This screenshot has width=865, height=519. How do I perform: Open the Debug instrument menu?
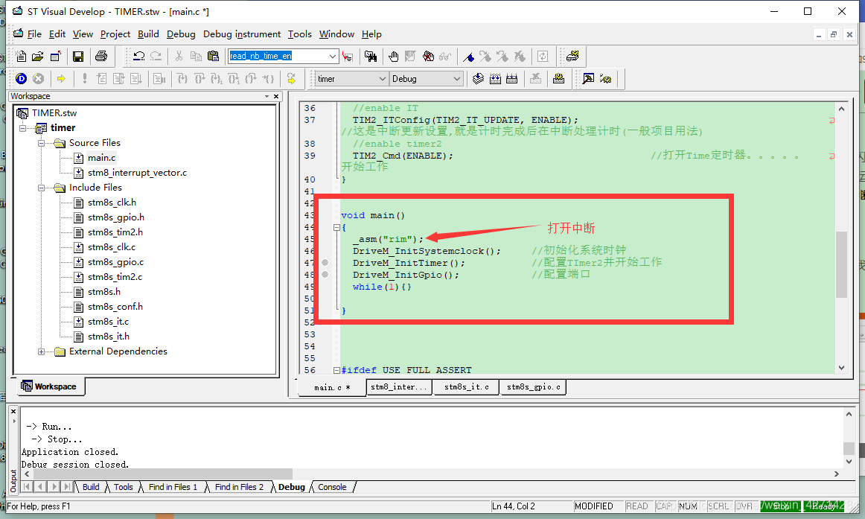coord(242,34)
